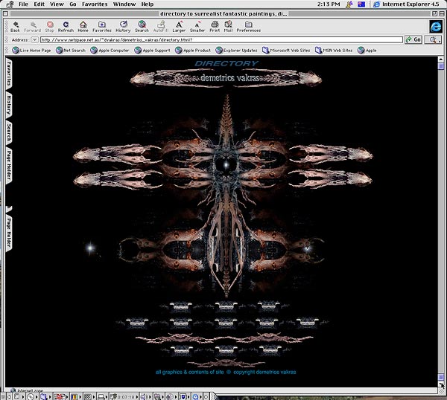The width and height of the screenshot is (447, 400).
Task: Click the URL address field
Action: tap(221, 40)
